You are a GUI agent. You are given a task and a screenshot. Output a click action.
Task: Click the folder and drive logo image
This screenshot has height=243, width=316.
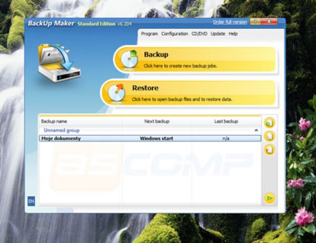click(x=59, y=62)
